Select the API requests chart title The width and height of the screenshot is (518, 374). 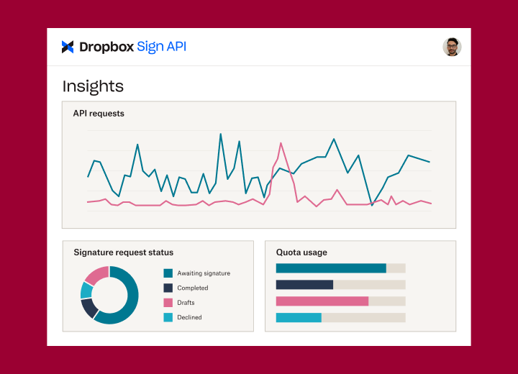click(x=99, y=114)
